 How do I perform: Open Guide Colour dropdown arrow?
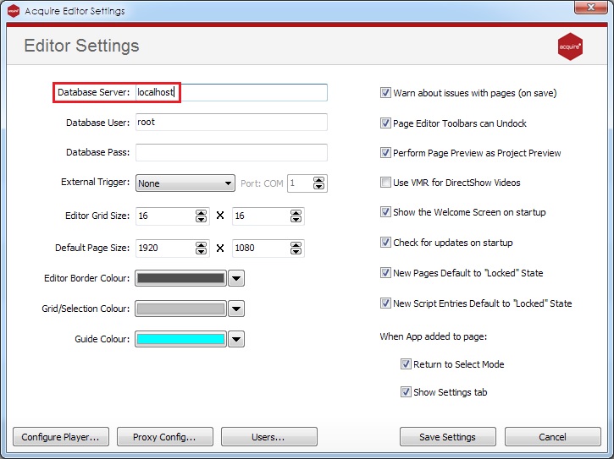236,339
